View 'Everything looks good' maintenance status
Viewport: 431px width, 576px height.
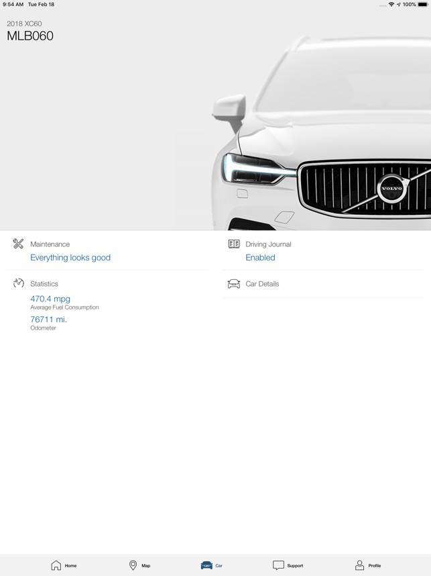(x=70, y=258)
